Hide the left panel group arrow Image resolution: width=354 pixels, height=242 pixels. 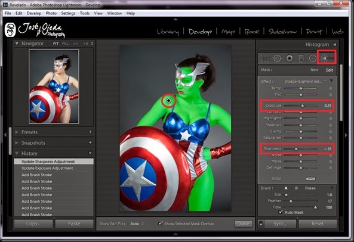pyautogui.click(x=5, y=135)
